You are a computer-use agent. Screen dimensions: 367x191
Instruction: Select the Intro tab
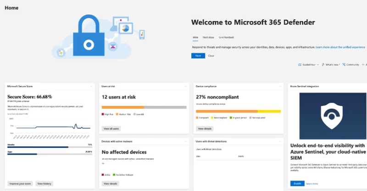click(195, 38)
